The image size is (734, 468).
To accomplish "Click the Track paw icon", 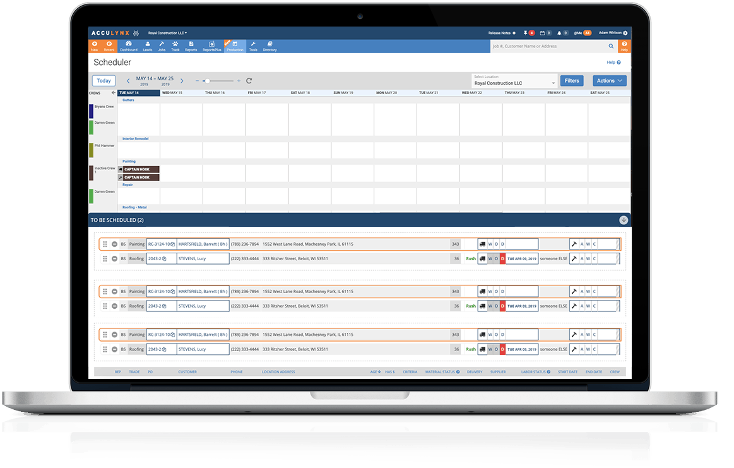I will (175, 45).
